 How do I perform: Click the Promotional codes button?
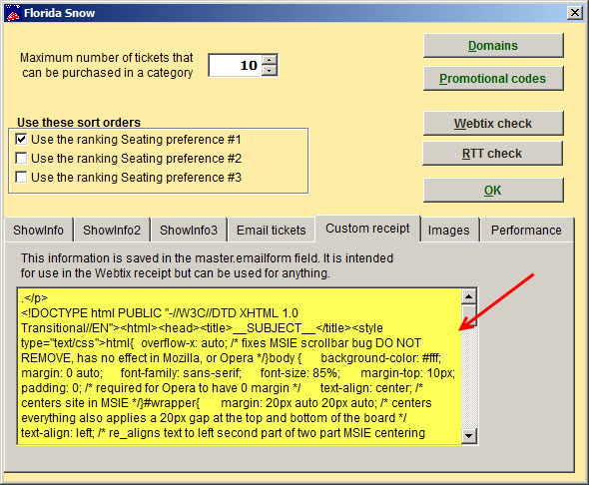(493, 79)
